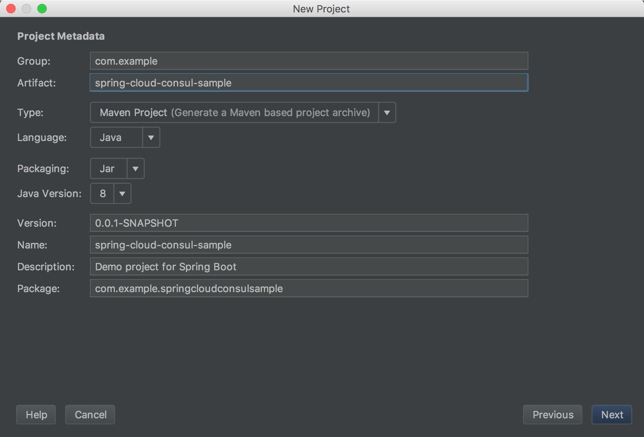Image resolution: width=644 pixels, height=437 pixels.
Task: Proceed by clicking Next
Action: 612,415
